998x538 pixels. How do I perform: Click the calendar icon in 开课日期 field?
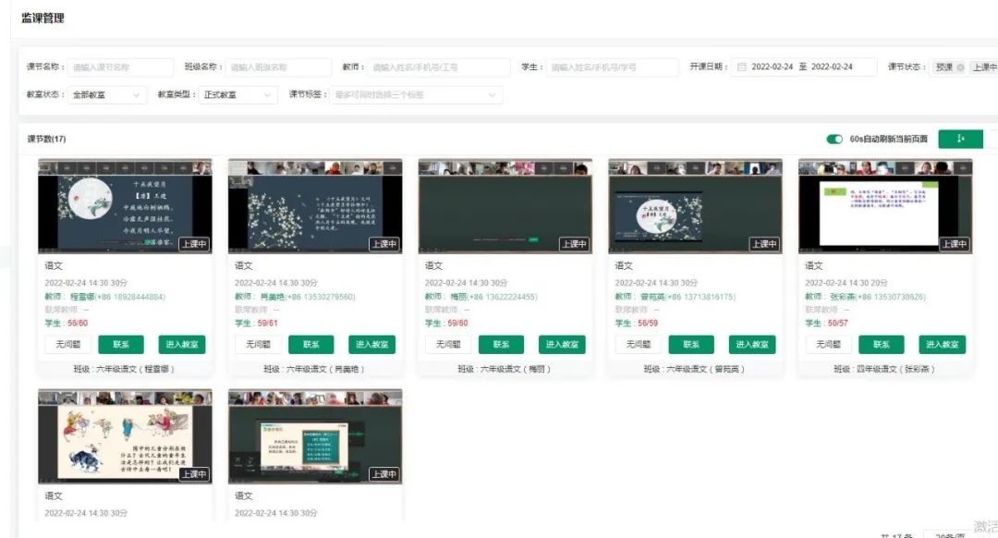pos(742,67)
